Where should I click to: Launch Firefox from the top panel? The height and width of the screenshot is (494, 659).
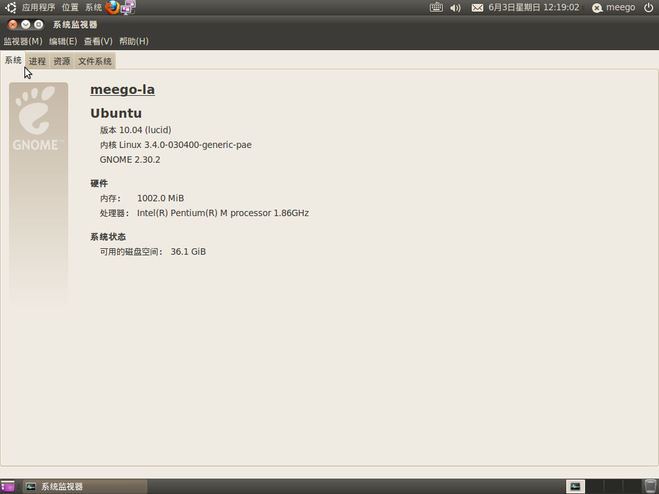(112, 8)
